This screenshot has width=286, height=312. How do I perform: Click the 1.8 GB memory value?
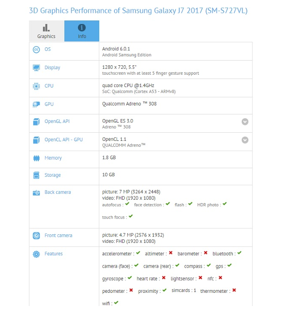click(x=109, y=157)
